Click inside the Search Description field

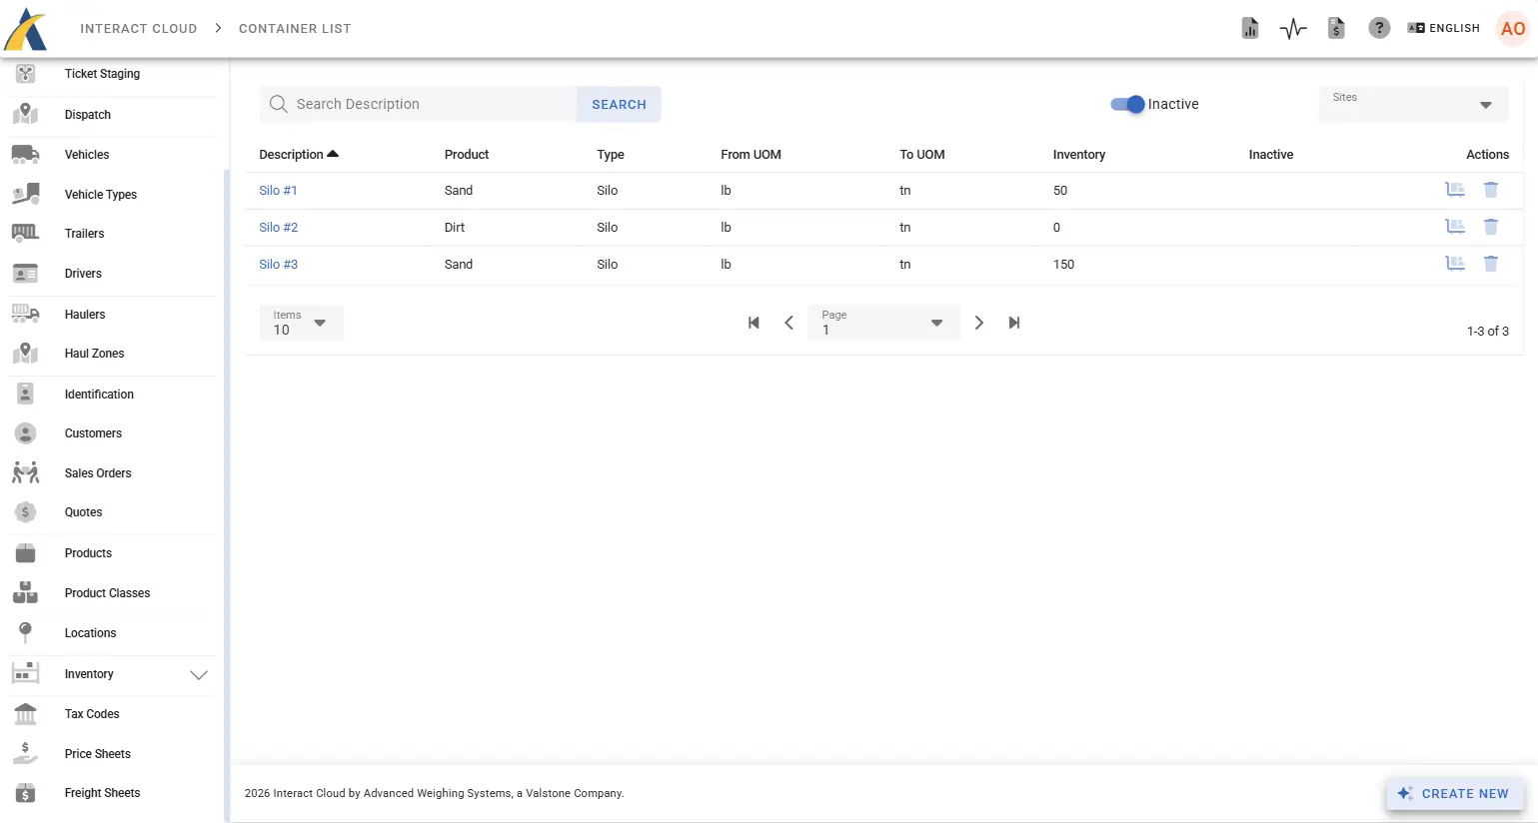point(420,104)
